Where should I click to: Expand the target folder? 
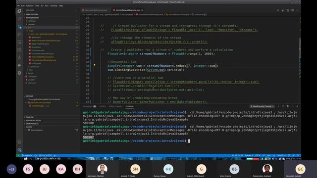coord(52,73)
